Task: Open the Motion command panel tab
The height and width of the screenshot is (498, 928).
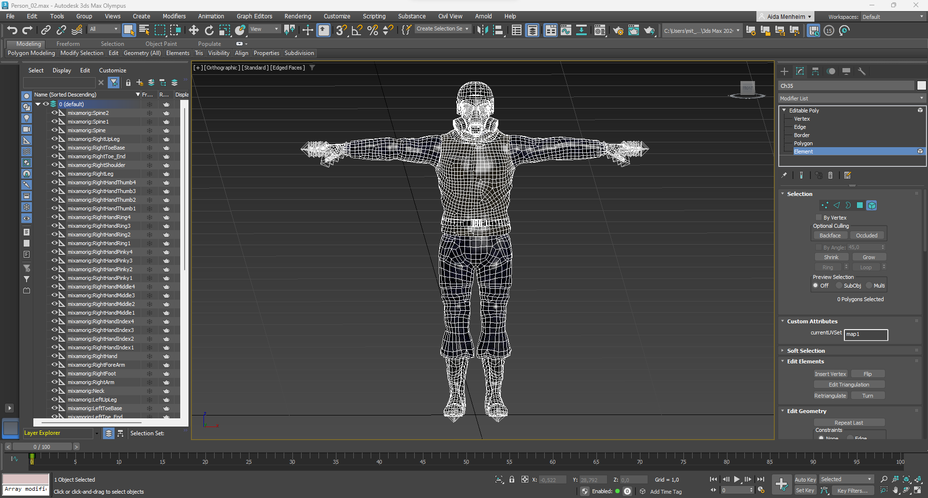Action: point(831,71)
